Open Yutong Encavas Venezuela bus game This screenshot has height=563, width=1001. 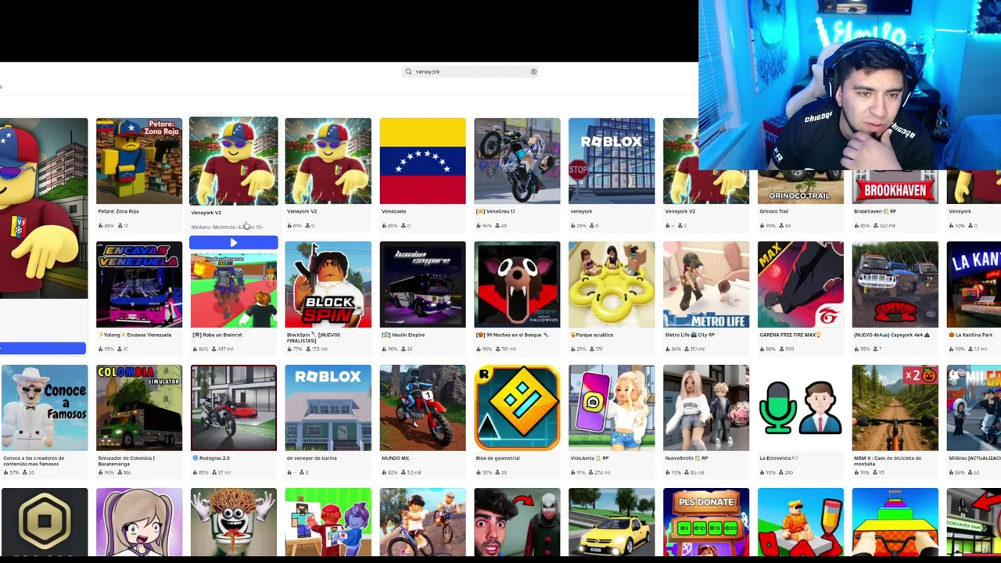coord(139,285)
